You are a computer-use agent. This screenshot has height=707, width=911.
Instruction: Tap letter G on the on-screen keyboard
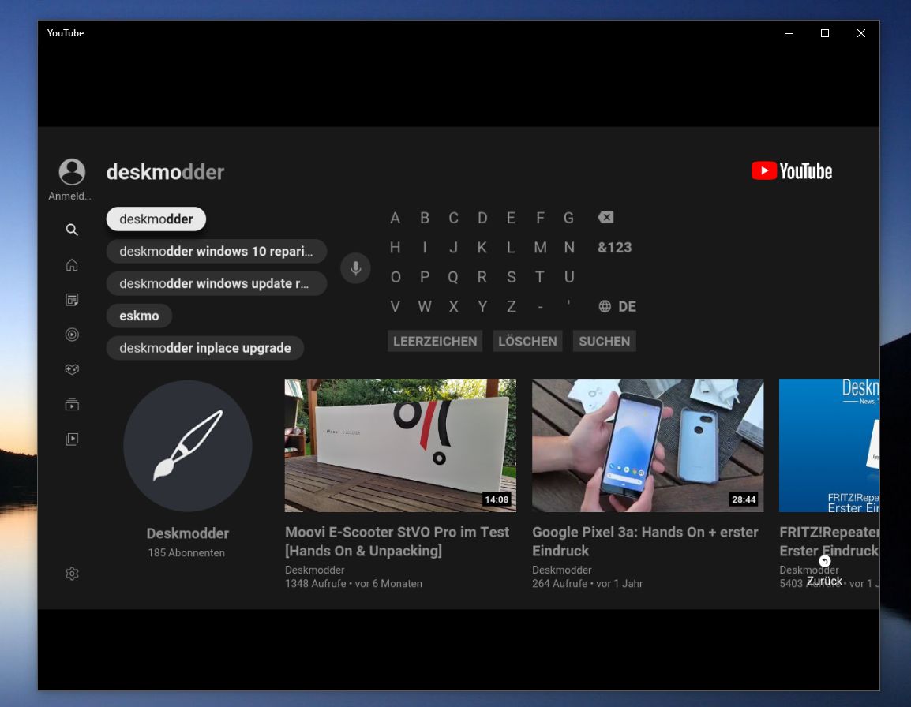[569, 218]
